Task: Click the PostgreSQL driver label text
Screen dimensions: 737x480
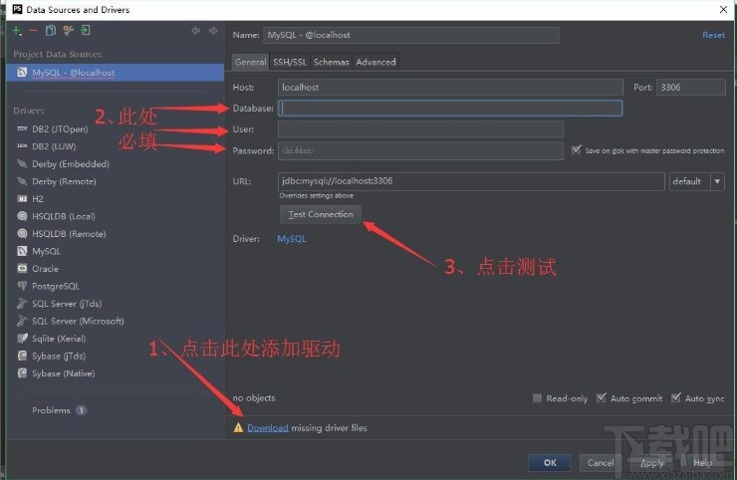Action: (56, 286)
